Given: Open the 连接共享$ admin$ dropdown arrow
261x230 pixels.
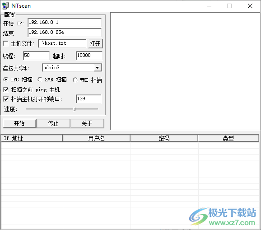Looking at the screenshot, I should (98, 68).
